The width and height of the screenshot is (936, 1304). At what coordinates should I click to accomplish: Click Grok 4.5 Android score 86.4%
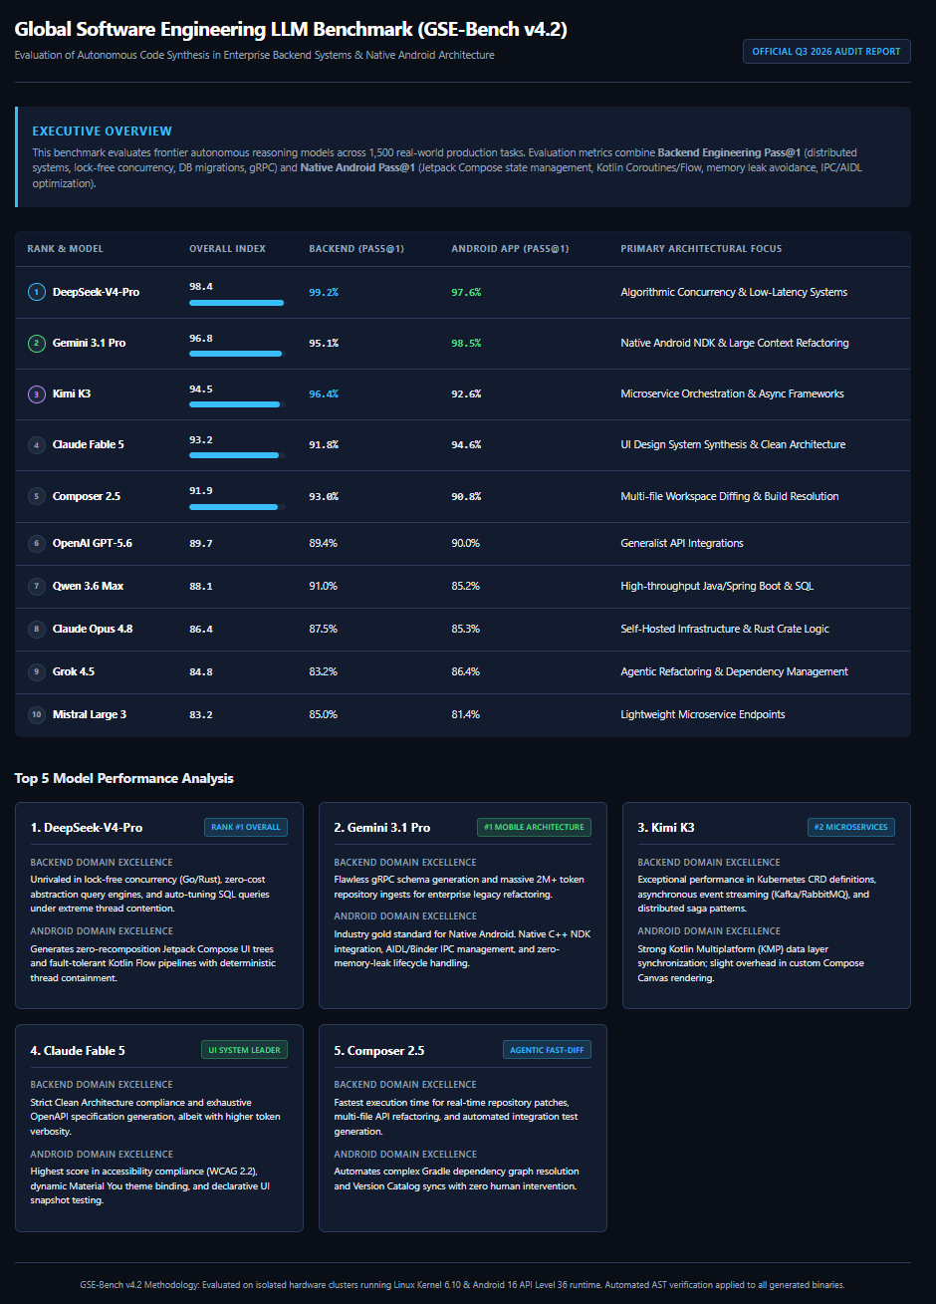pyautogui.click(x=466, y=671)
